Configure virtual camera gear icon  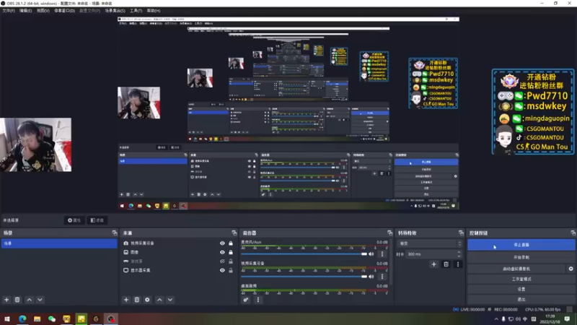tap(571, 269)
